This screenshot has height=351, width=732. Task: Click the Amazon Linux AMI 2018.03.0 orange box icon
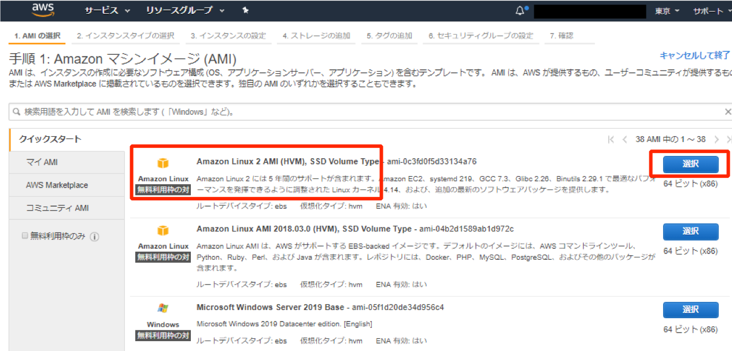[164, 231]
